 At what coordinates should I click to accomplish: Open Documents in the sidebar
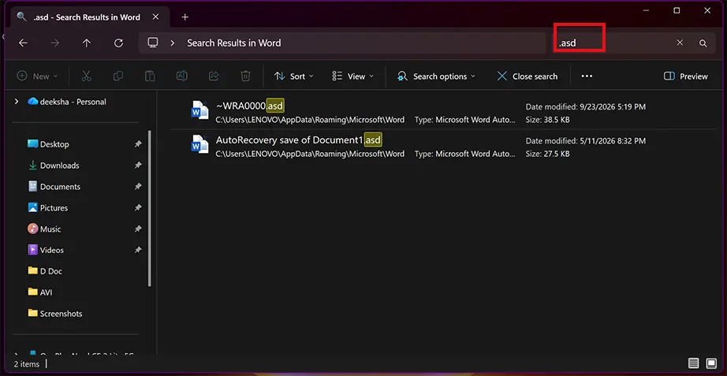(x=54, y=187)
